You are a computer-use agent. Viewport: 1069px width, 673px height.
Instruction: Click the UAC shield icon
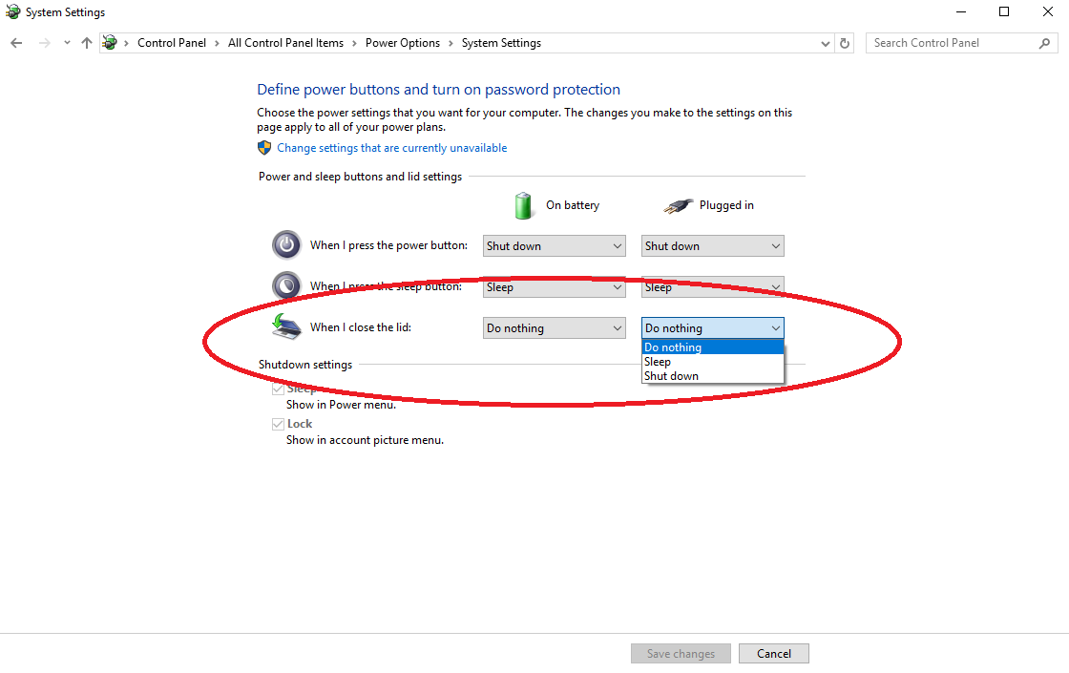[264, 148]
